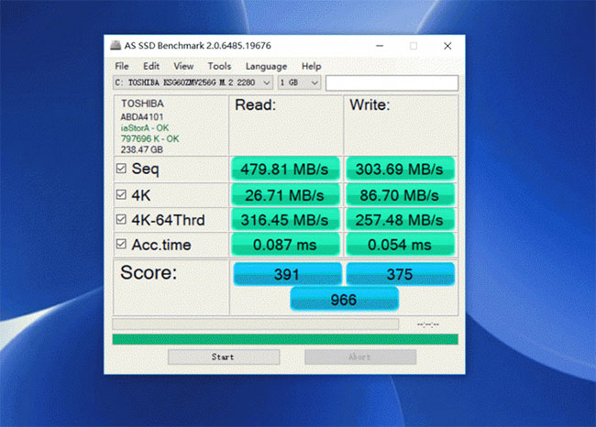Image resolution: width=596 pixels, height=427 pixels.
Task: Click the Seq write result 303.69 MB/s
Action: point(400,169)
